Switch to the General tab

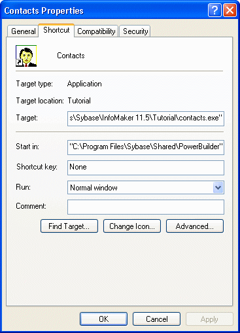coord(23,31)
